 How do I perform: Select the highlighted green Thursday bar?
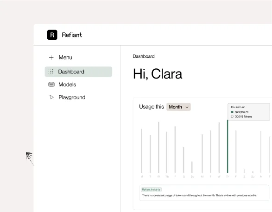click(x=228, y=146)
